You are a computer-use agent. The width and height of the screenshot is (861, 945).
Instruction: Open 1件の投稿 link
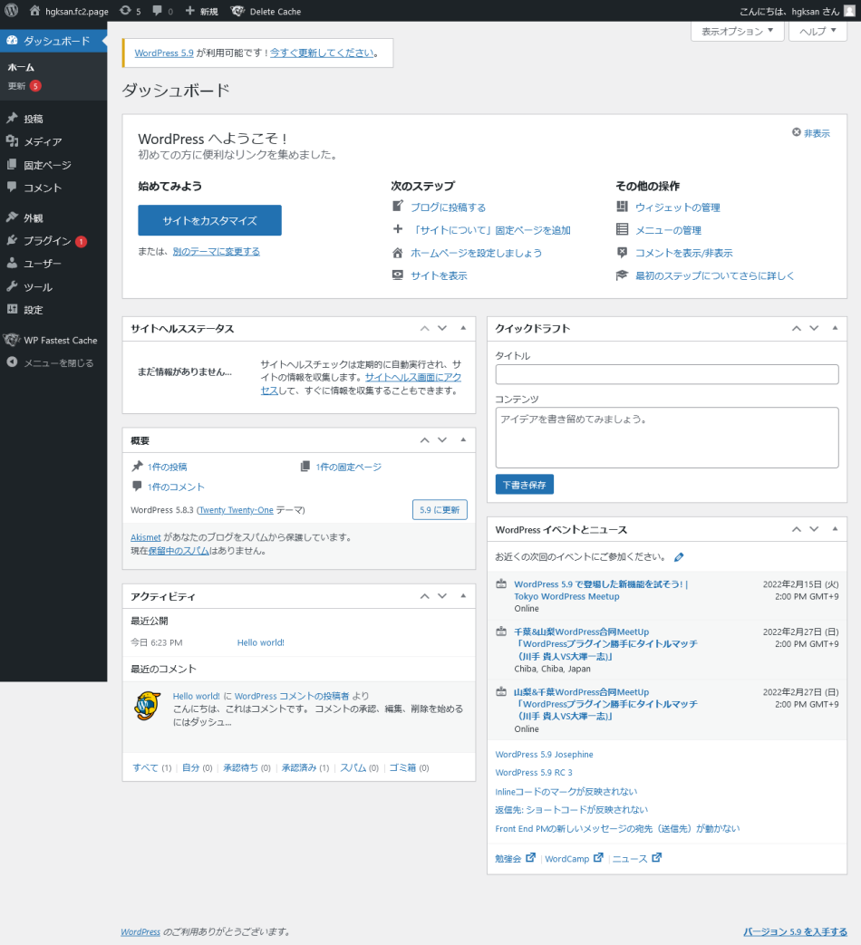click(167, 468)
